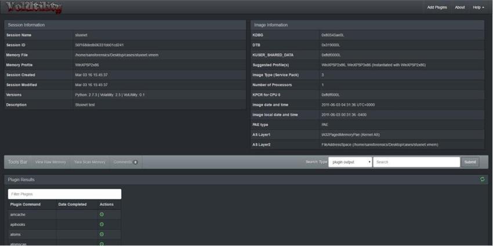Open the Search Type plugin output dropdown
The width and height of the screenshot is (493, 246).
pos(350,162)
